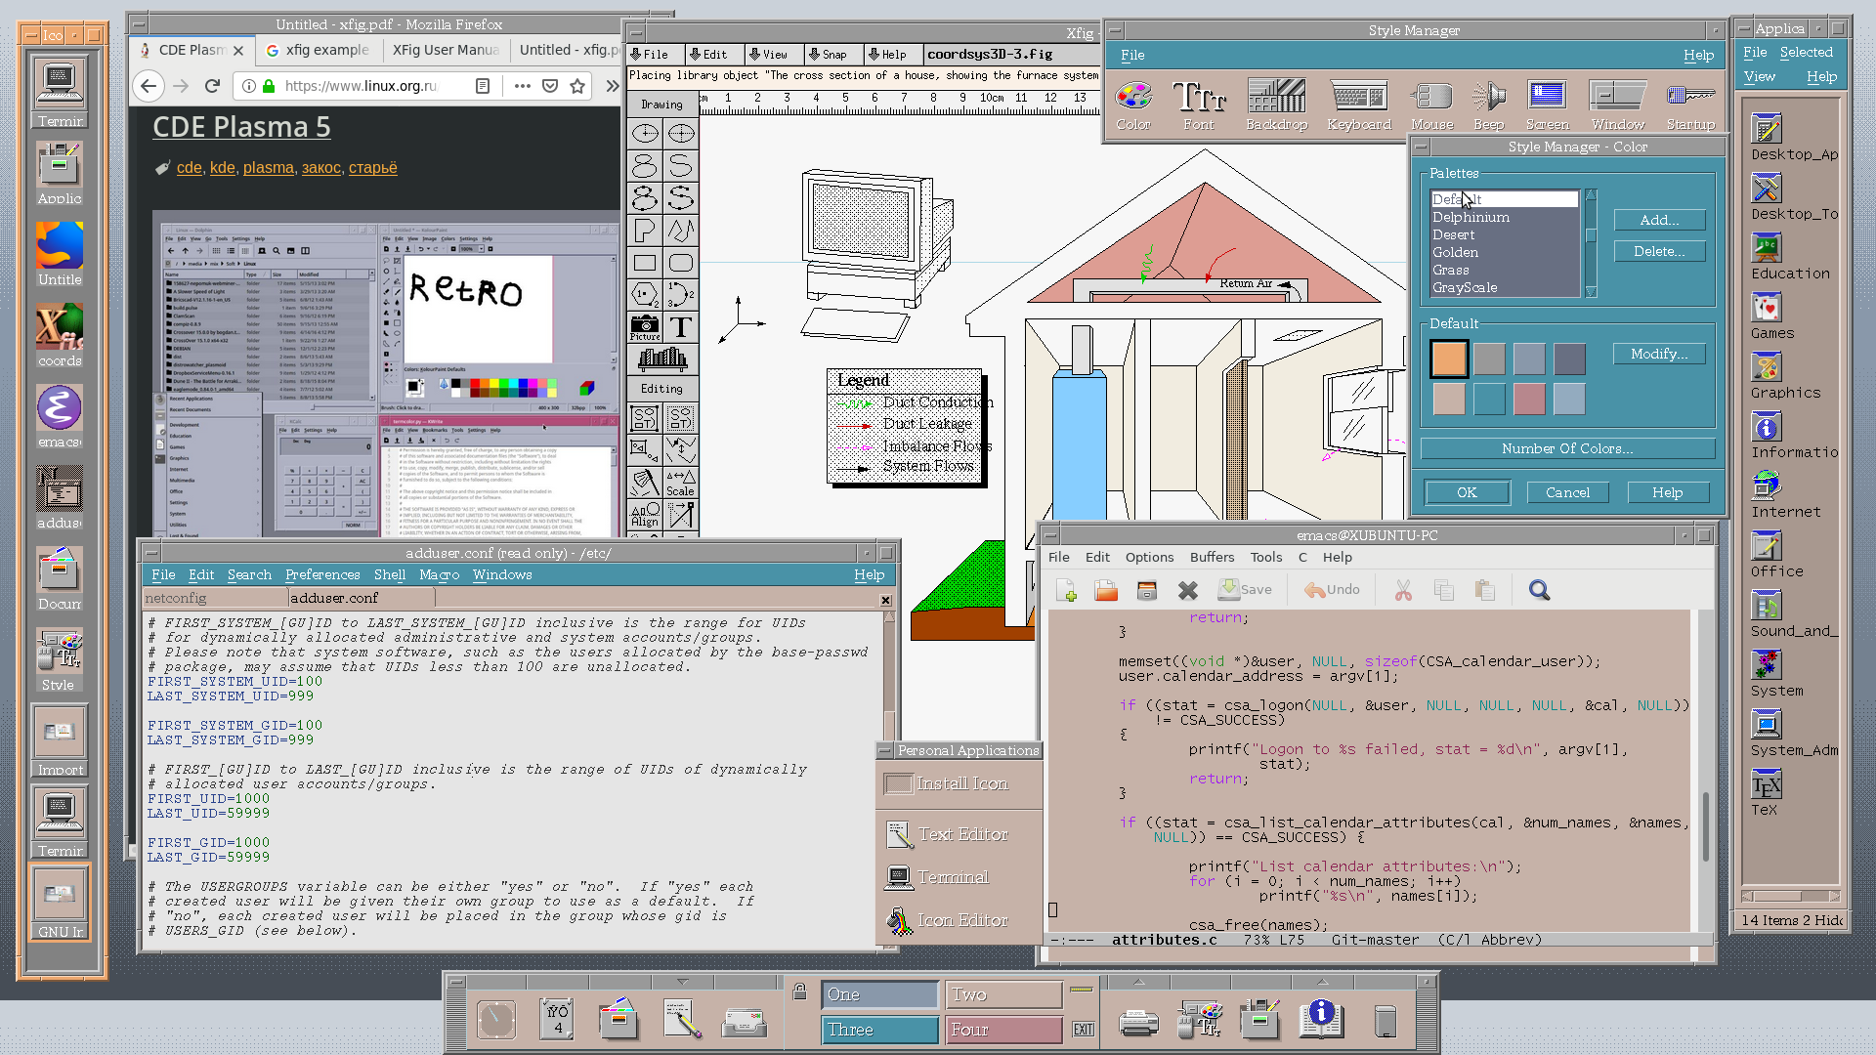This screenshot has height=1055, width=1876.
Task: Expand front panel subpanel above help icon
Action: [1321, 982]
